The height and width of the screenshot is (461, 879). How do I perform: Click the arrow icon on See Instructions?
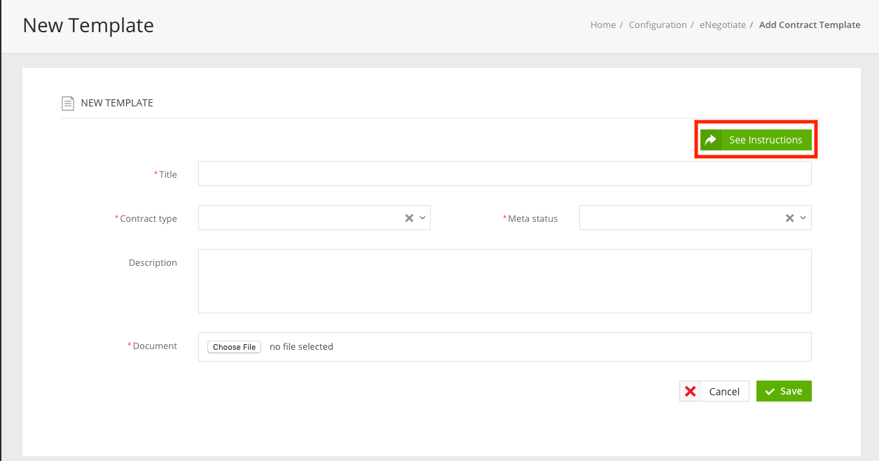(711, 140)
